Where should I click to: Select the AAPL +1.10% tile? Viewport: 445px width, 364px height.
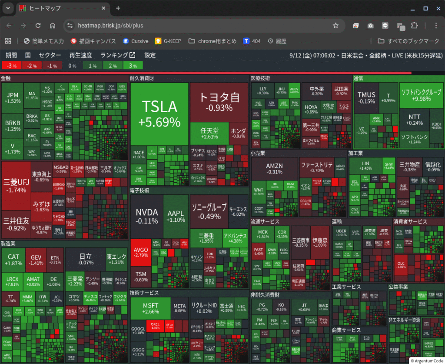[x=176, y=216]
